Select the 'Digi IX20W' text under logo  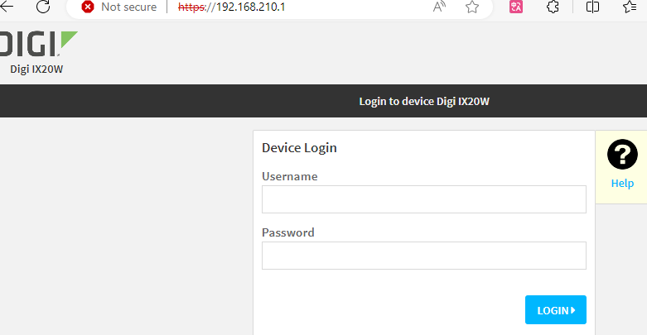(36, 69)
